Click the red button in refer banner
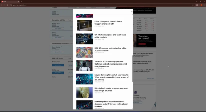This screenshot has height=112, width=206. click(142, 44)
